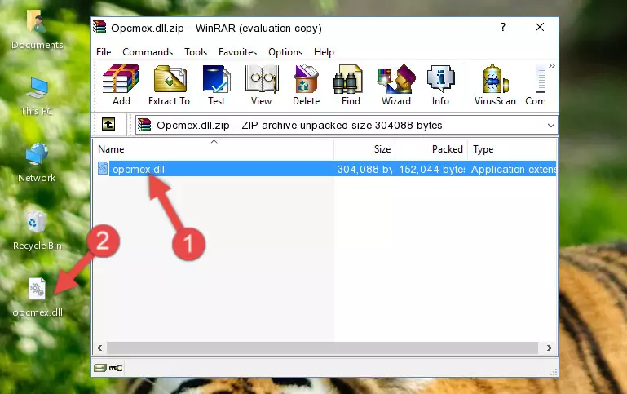Open the Help menu

tap(324, 52)
